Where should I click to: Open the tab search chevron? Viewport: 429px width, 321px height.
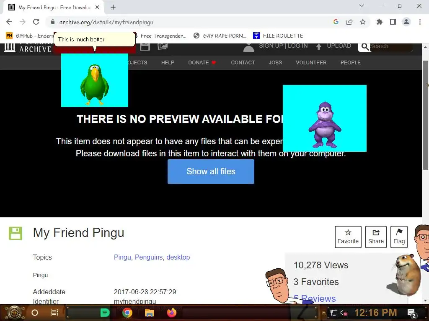click(362, 6)
